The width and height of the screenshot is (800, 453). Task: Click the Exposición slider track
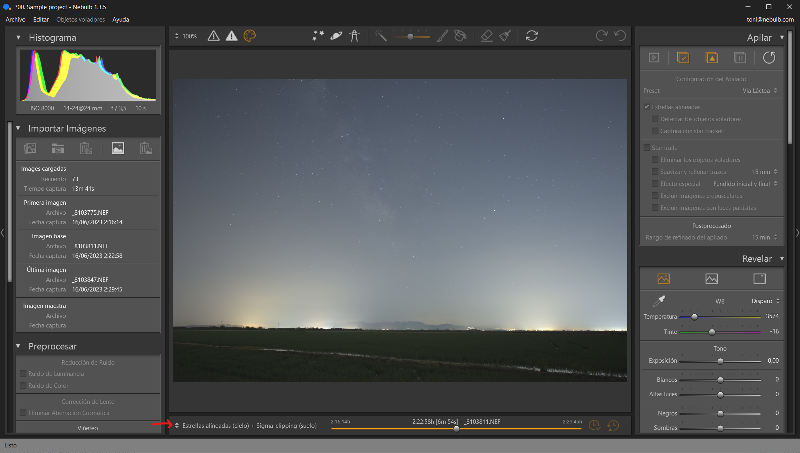pos(720,361)
